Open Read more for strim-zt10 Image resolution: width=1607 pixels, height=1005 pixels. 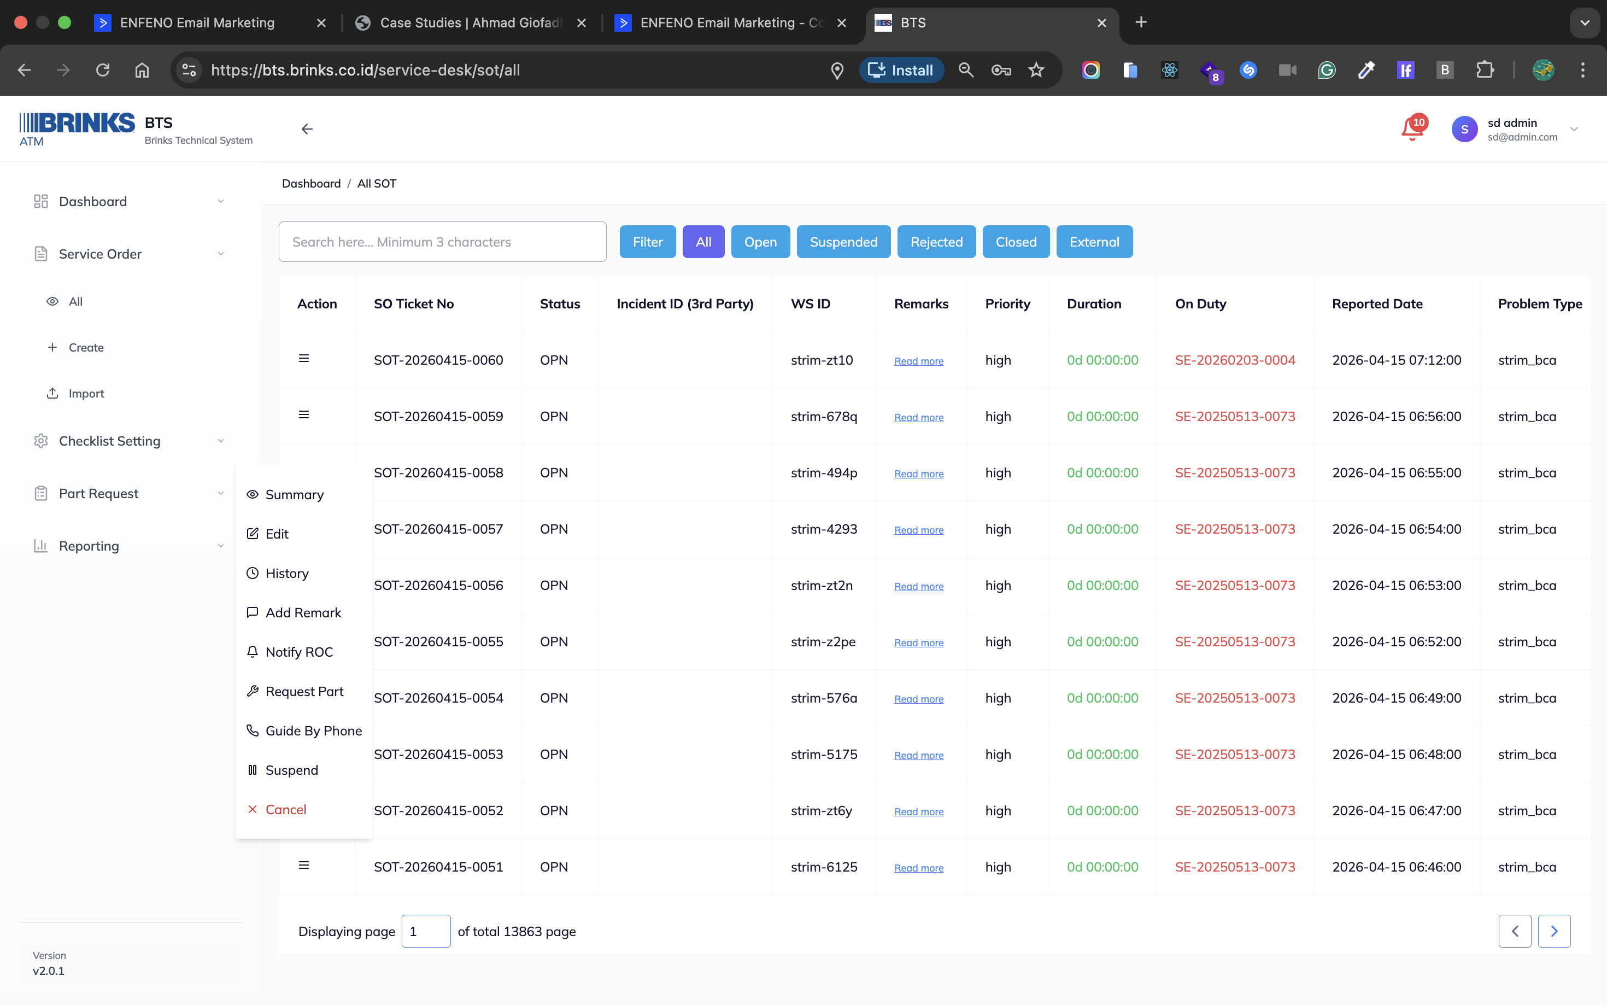pos(918,361)
